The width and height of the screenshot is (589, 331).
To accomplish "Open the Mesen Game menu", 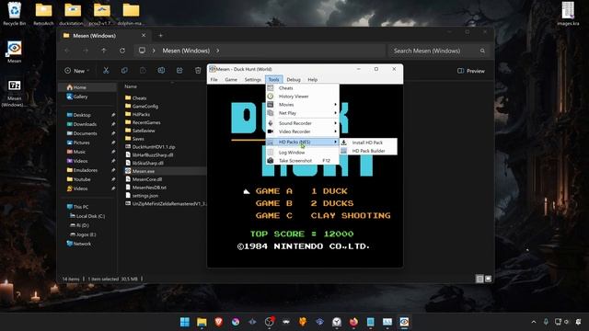I will pos(231,80).
